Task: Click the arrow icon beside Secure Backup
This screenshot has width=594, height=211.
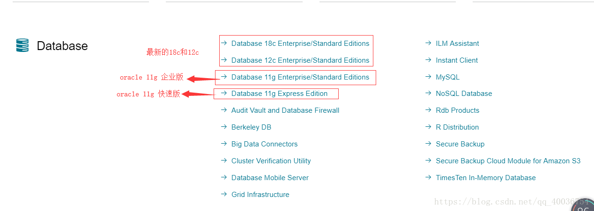Action: point(428,144)
